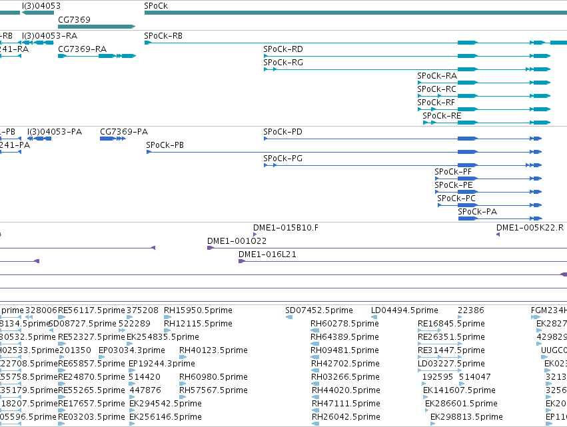Click the EK256146.5prime EST label
Image resolution: width=567 pixels, height=427 pixels.
point(165,417)
